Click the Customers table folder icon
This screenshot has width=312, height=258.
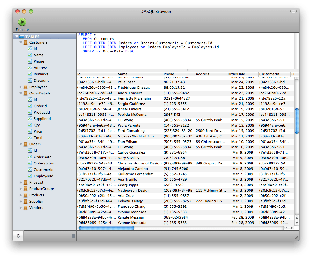pos(25,42)
